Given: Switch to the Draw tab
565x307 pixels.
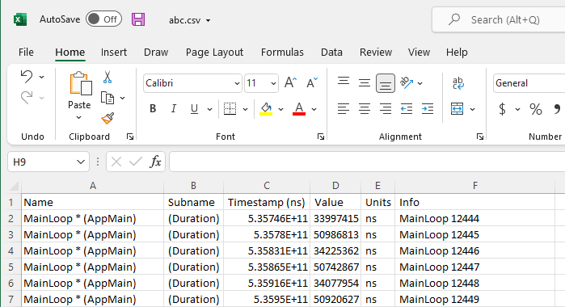Looking at the screenshot, I should (x=156, y=53).
